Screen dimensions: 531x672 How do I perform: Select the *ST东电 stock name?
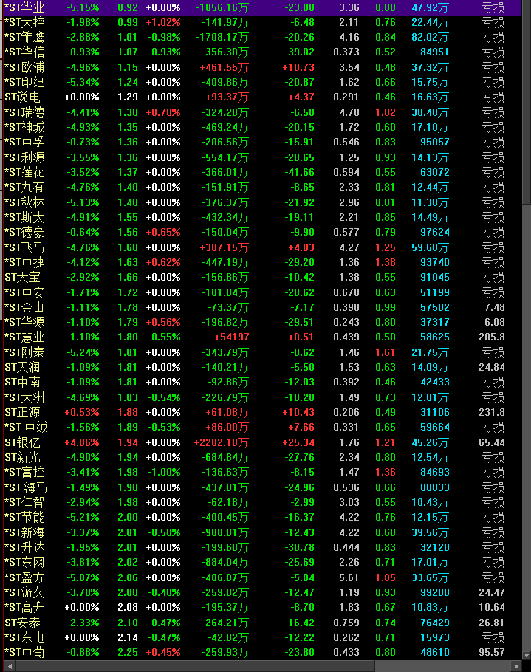pyautogui.click(x=24, y=637)
